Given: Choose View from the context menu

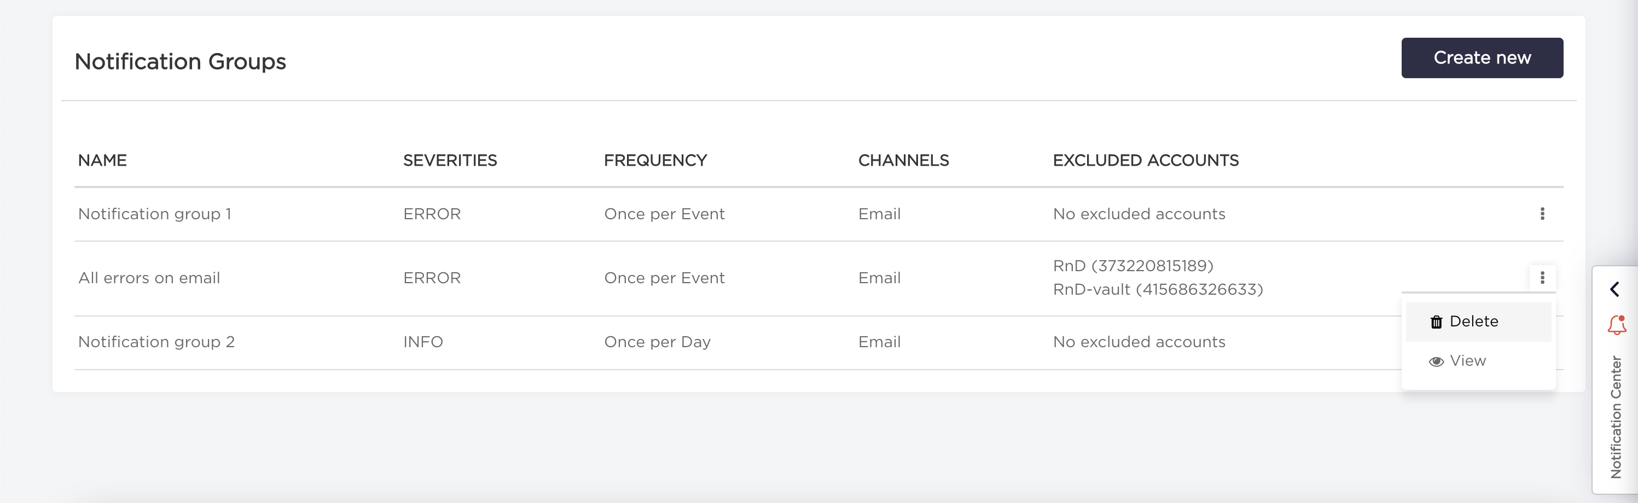Looking at the screenshot, I should pos(1468,361).
